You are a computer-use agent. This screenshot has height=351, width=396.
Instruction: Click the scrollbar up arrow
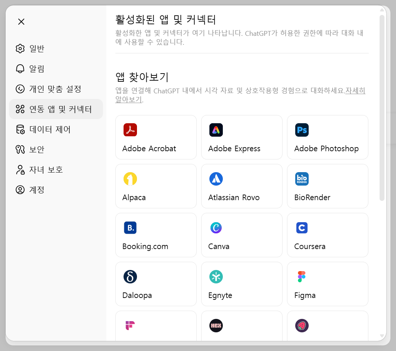(382, 10)
